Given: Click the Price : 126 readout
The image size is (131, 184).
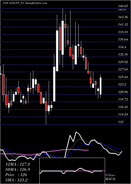Looking at the screenshot, I should (x=16, y=175).
